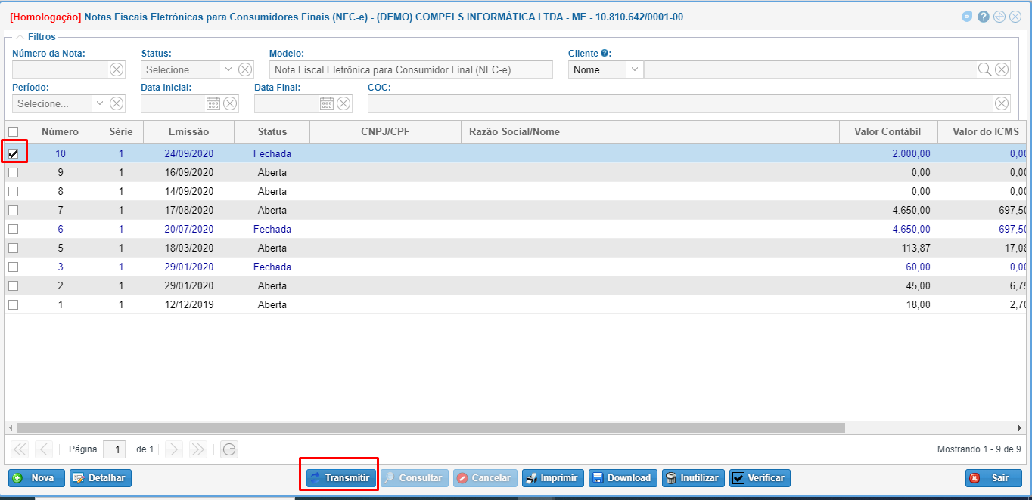This screenshot has width=1032, height=500.
Task: Sort by the CNPJ/CPF column header
Action: 386,131
